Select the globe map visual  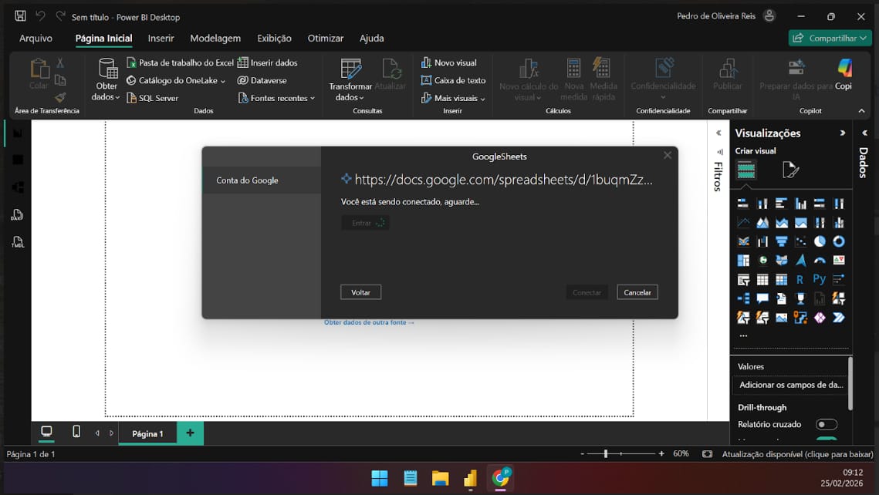762,261
